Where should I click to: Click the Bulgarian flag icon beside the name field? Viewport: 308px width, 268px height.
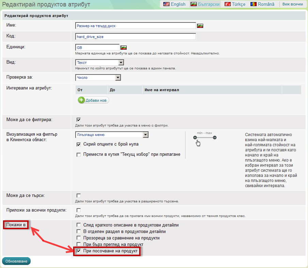(x=200, y=26)
